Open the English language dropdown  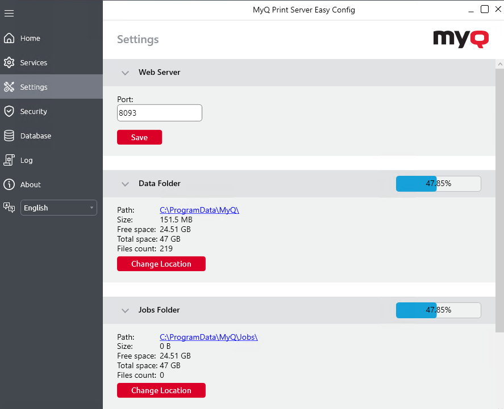coord(59,208)
